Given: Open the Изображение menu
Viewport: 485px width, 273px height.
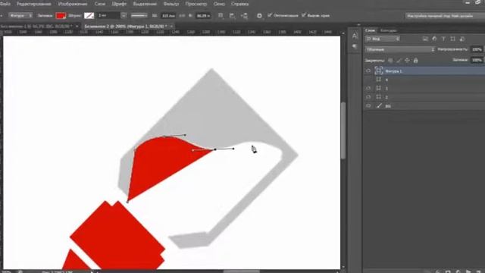Looking at the screenshot, I should click(73, 4).
